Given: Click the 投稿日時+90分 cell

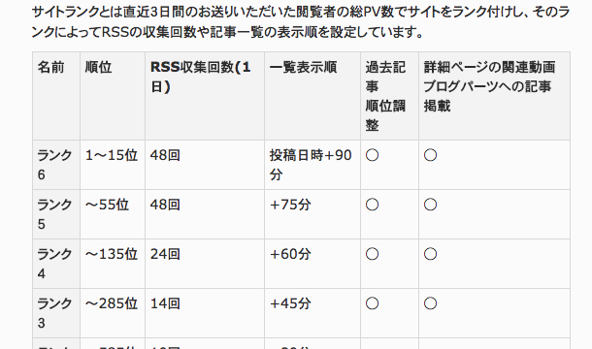Looking at the screenshot, I should [312, 165].
